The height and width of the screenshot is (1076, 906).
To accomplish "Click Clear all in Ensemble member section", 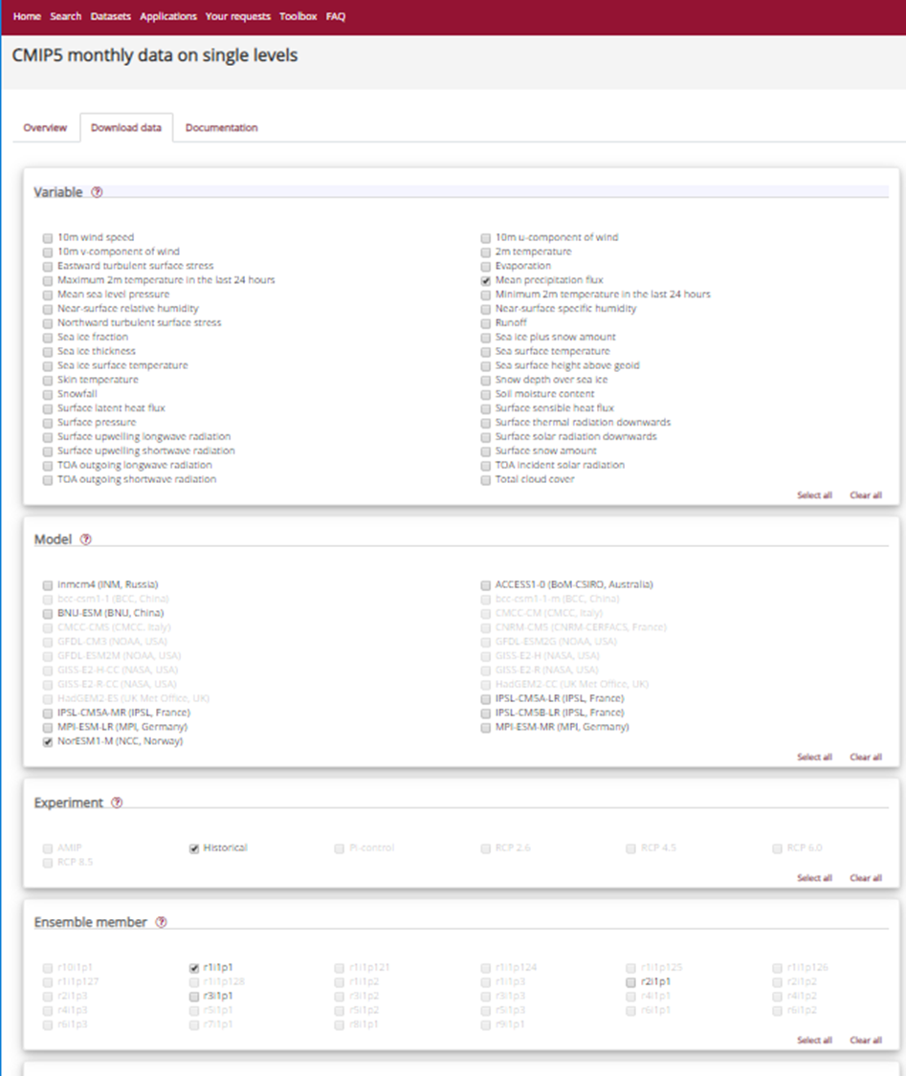I will click(866, 1041).
